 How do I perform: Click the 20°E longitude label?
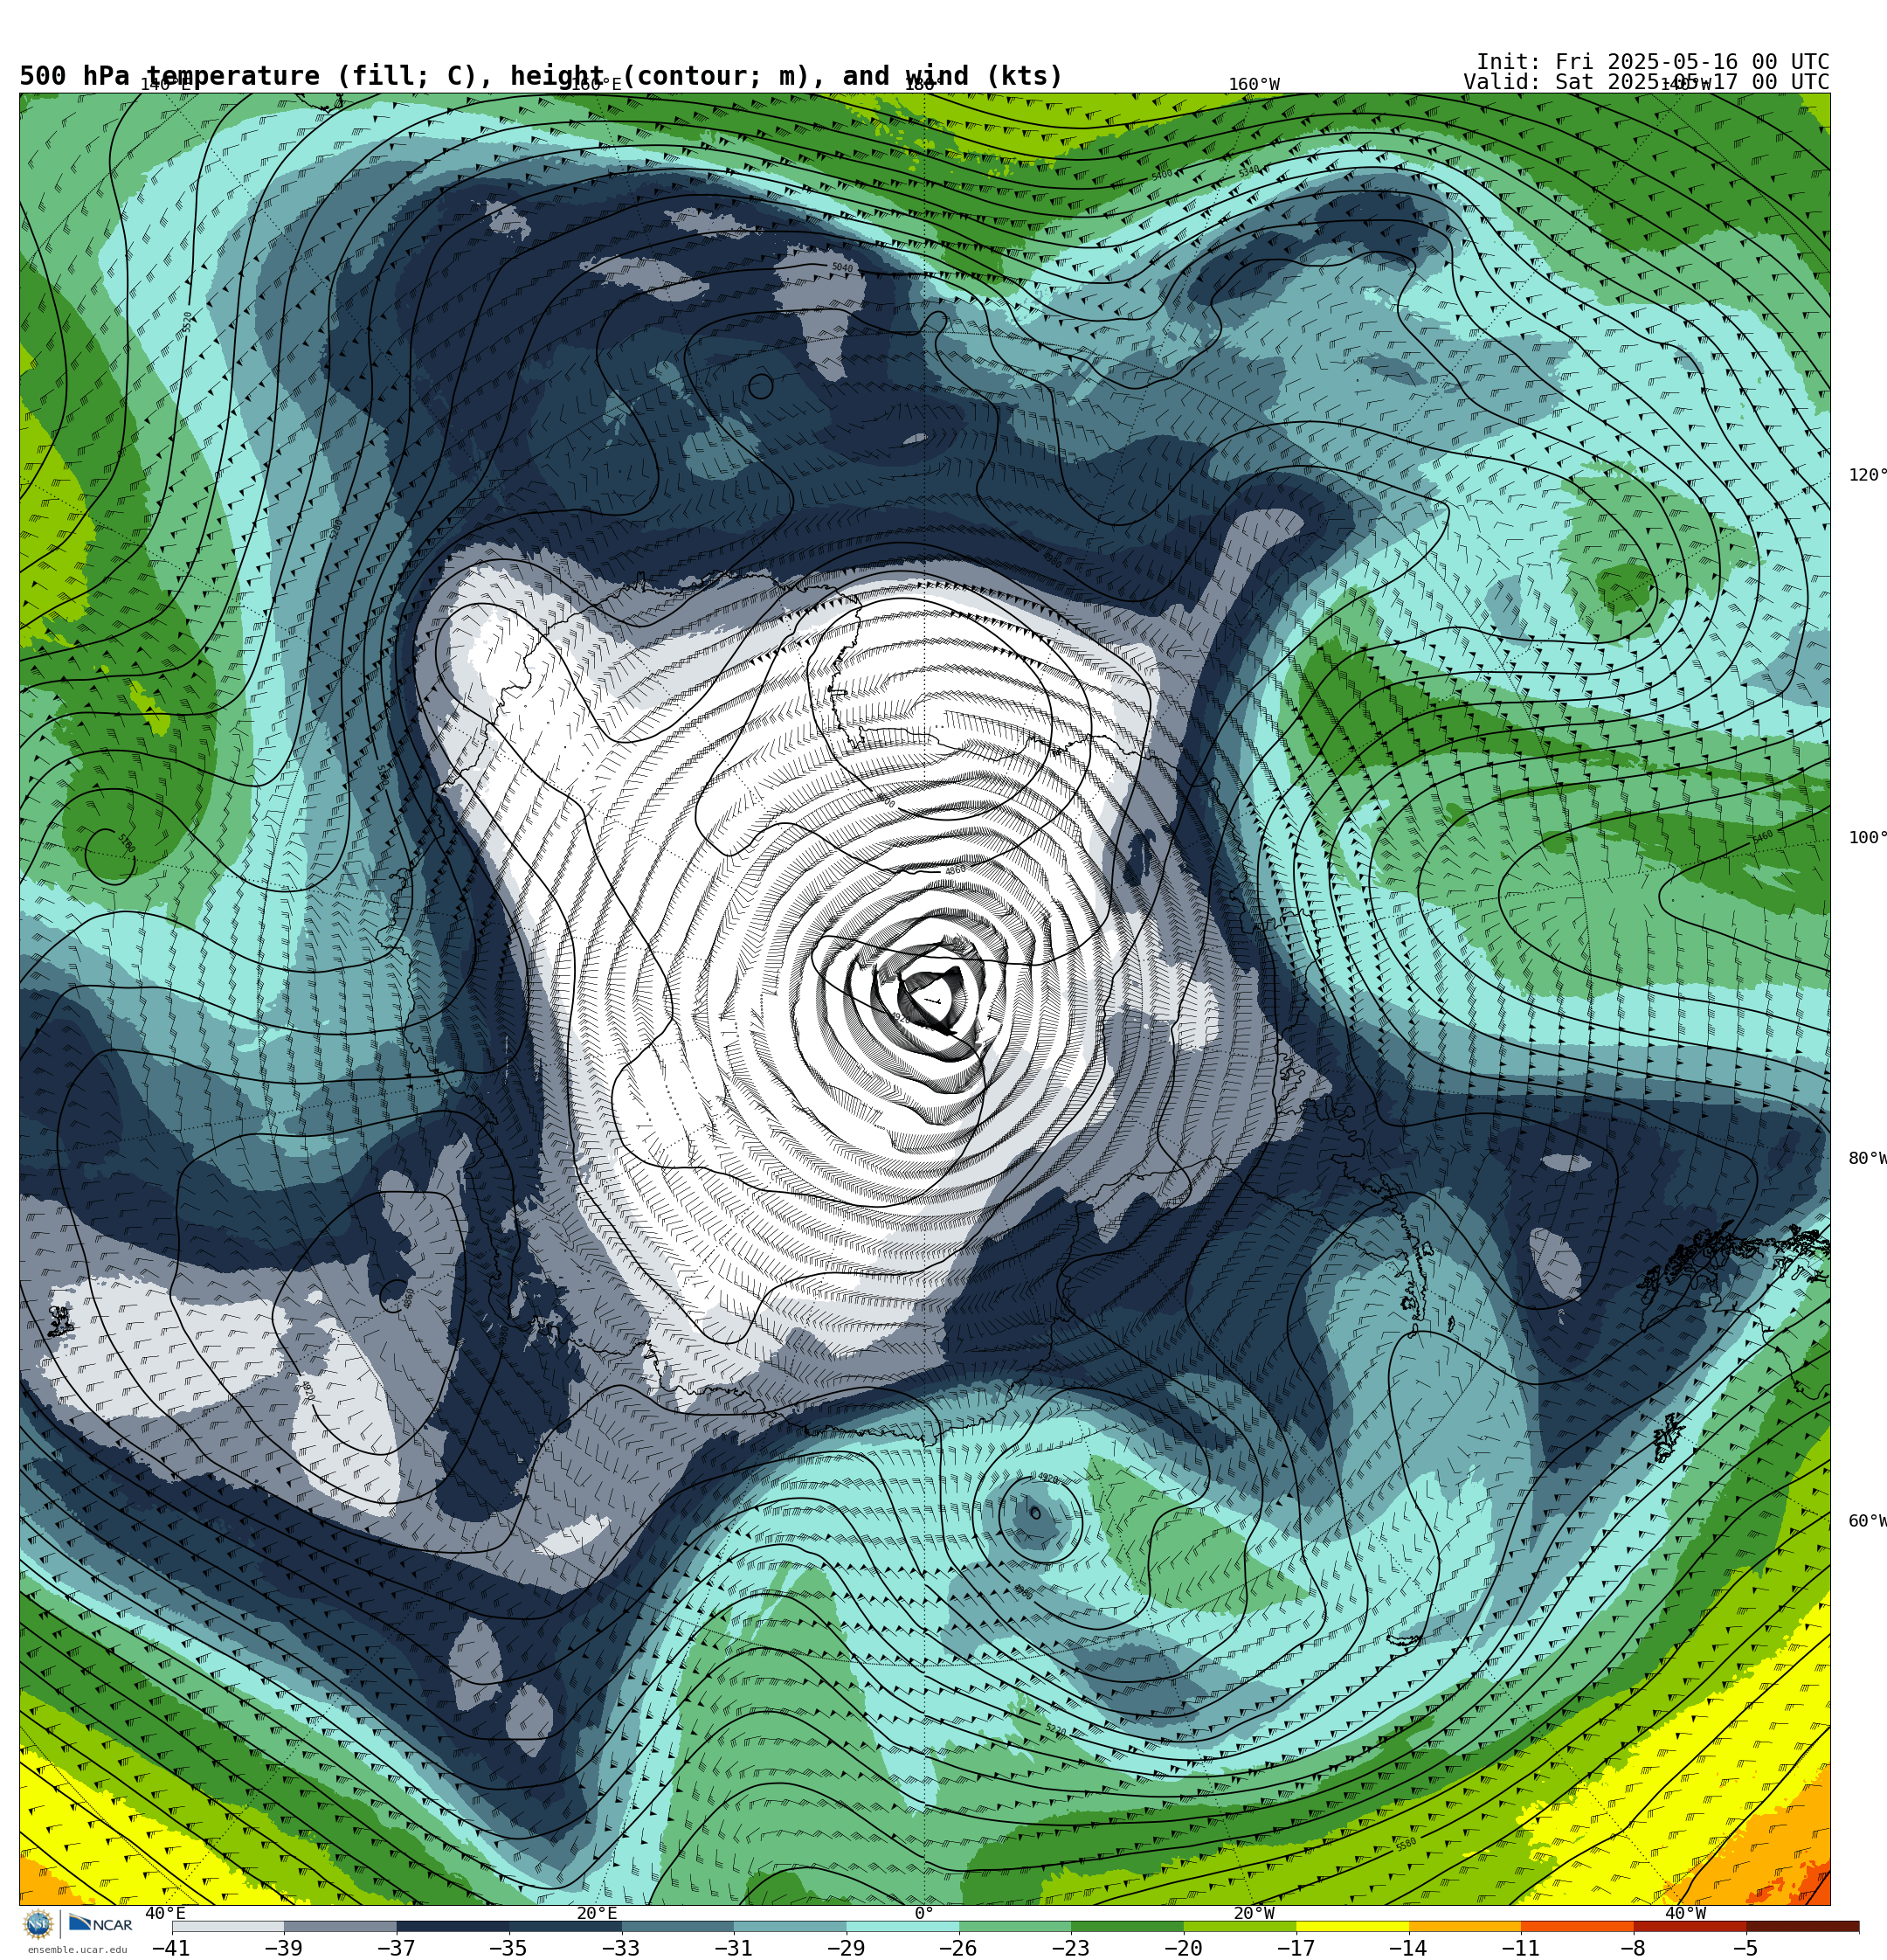click(x=597, y=1913)
